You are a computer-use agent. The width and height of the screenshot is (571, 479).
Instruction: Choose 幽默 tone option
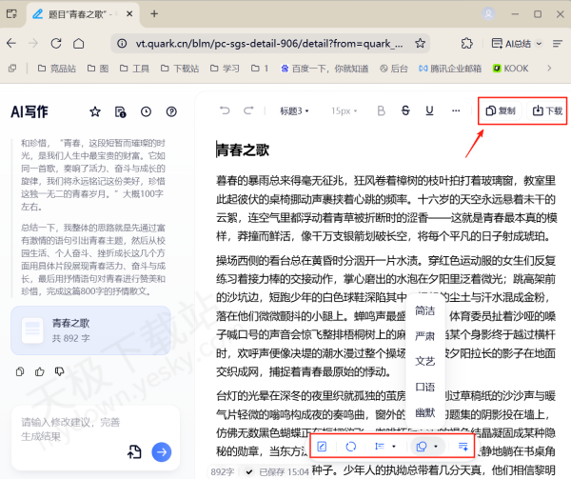(425, 412)
